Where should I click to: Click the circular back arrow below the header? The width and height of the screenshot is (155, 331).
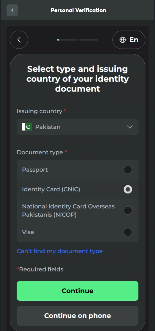19,40
